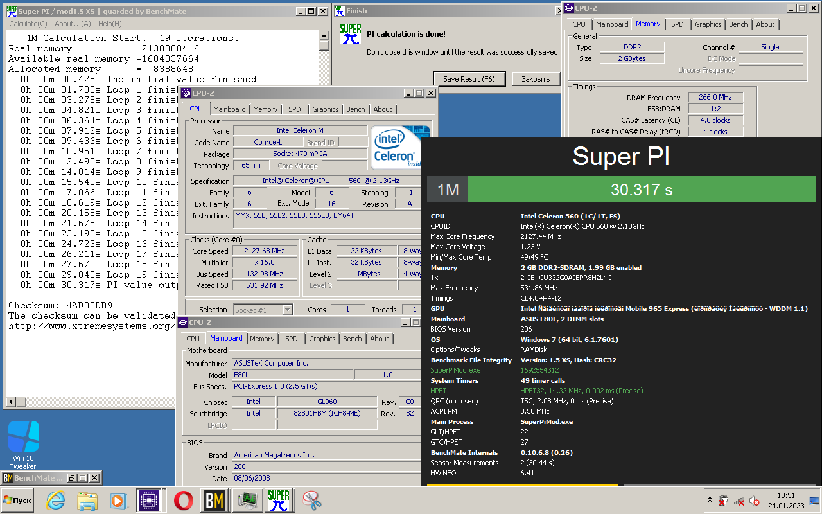This screenshot has height=514, width=822.
Task: Switch to SPD tab in CPU-Z Memory window
Action: (677, 24)
